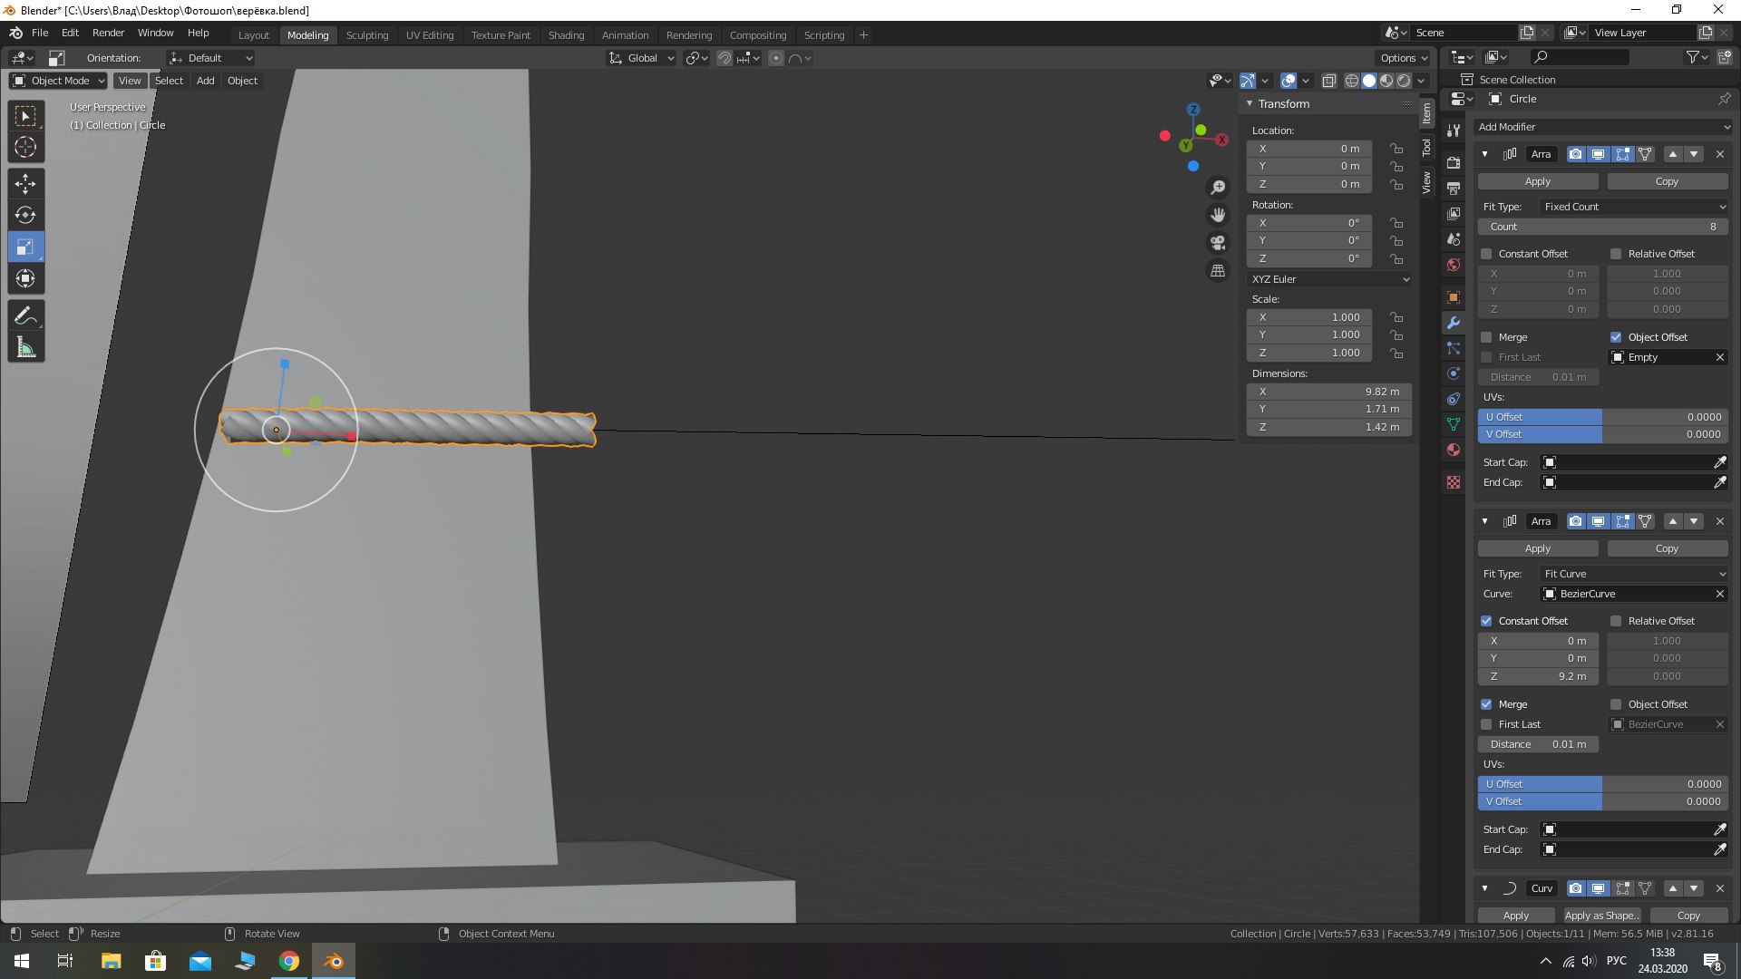Open the Texture properties tab
The image size is (1741, 979).
click(1454, 482)
